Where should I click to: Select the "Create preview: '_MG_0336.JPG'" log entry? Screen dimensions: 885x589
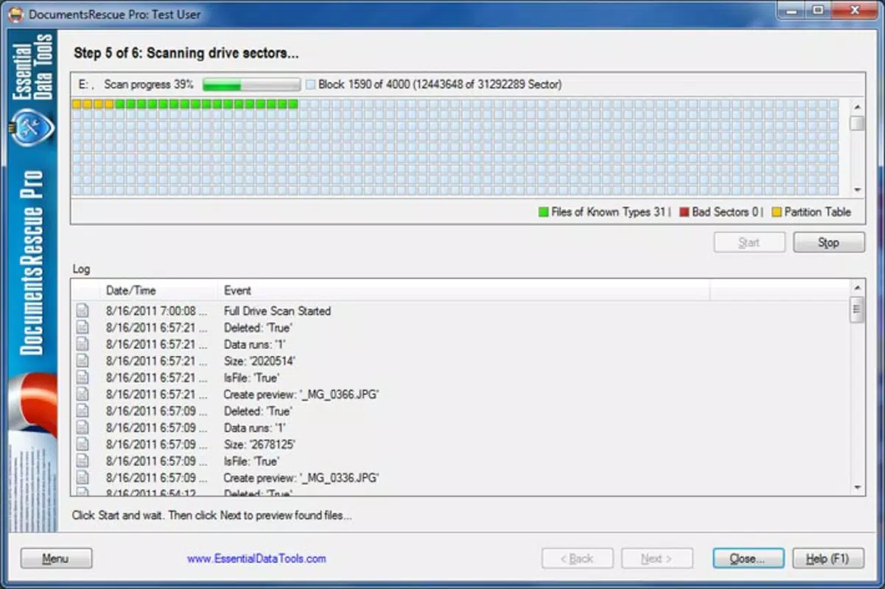coord(301,478)
